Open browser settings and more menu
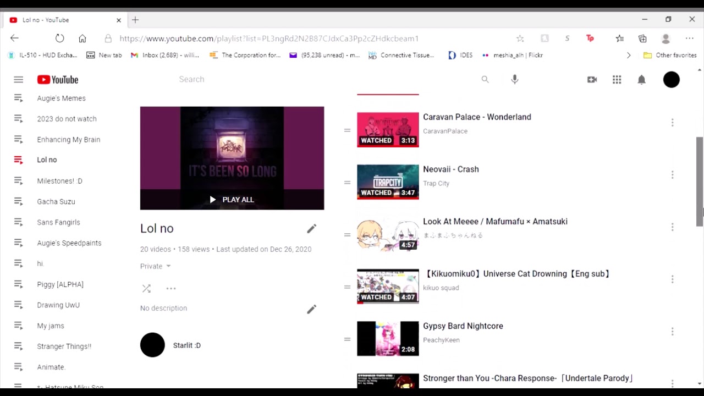Image resolution: width=704 pixels, height=396 pixels. click(x=690, y=38)
